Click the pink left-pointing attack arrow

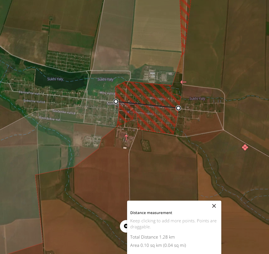(183, 82)
